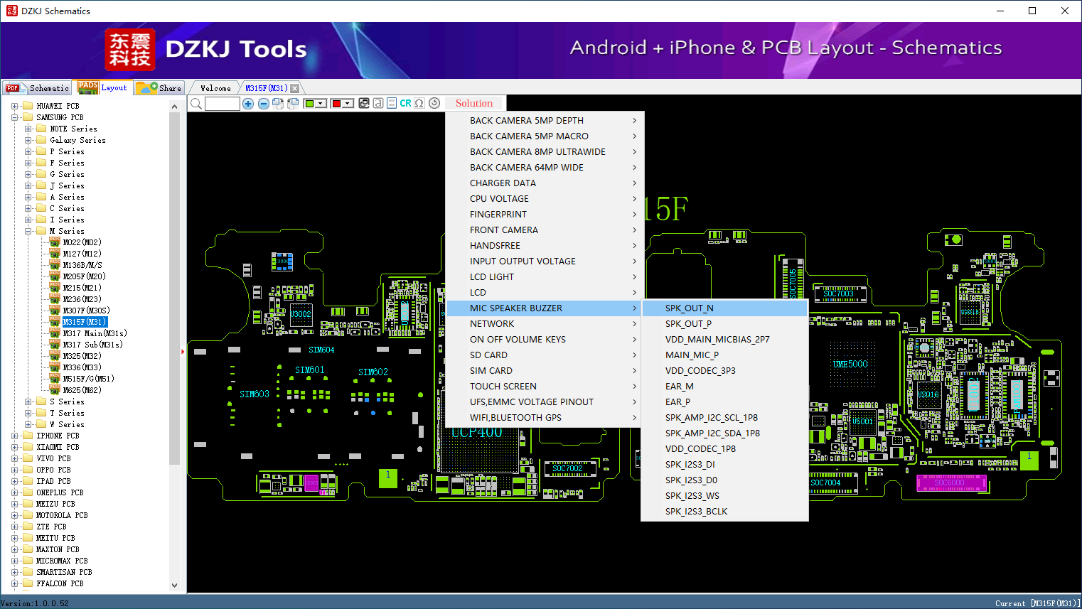1082x609 pixels.
Task: Pick the green color swatch
Action: [309, 104]
